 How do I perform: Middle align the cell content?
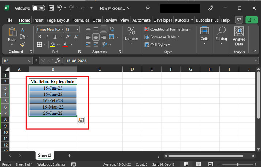coord(96,29)
